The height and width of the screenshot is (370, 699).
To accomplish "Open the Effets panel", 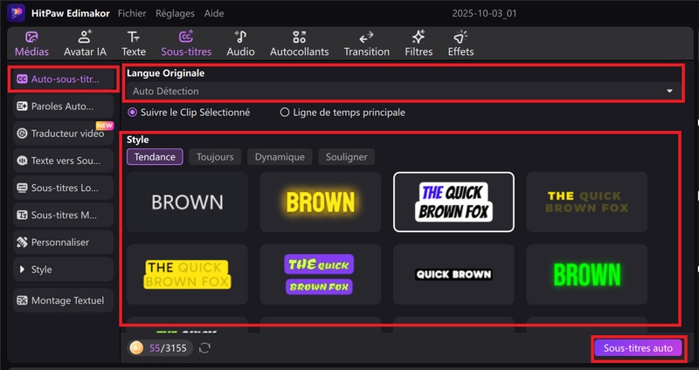I will point(460,44).
